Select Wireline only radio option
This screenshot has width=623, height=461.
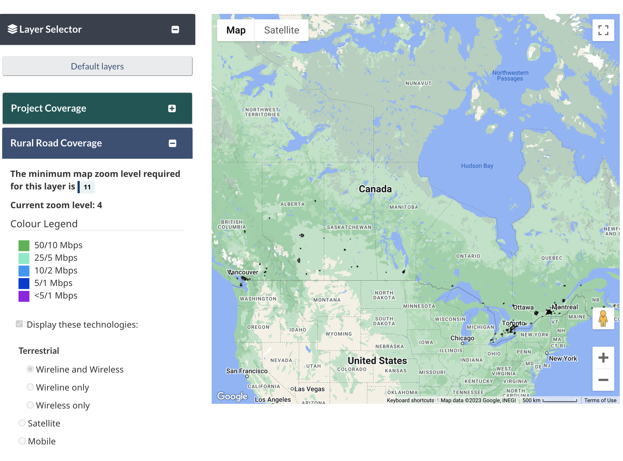(30, 387)
